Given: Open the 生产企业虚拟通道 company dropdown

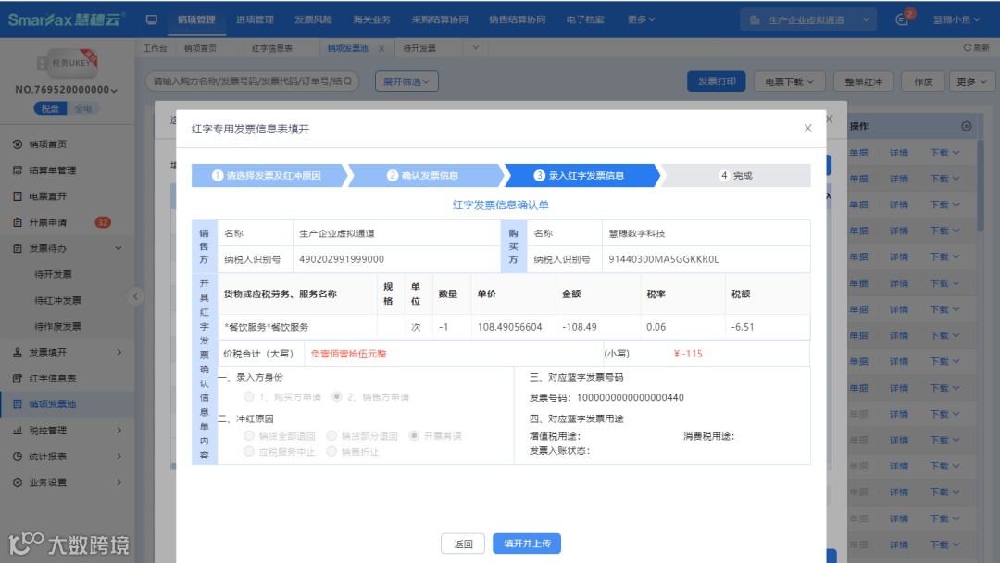Looking at the screenshot, I should click(x=808, y=19).
